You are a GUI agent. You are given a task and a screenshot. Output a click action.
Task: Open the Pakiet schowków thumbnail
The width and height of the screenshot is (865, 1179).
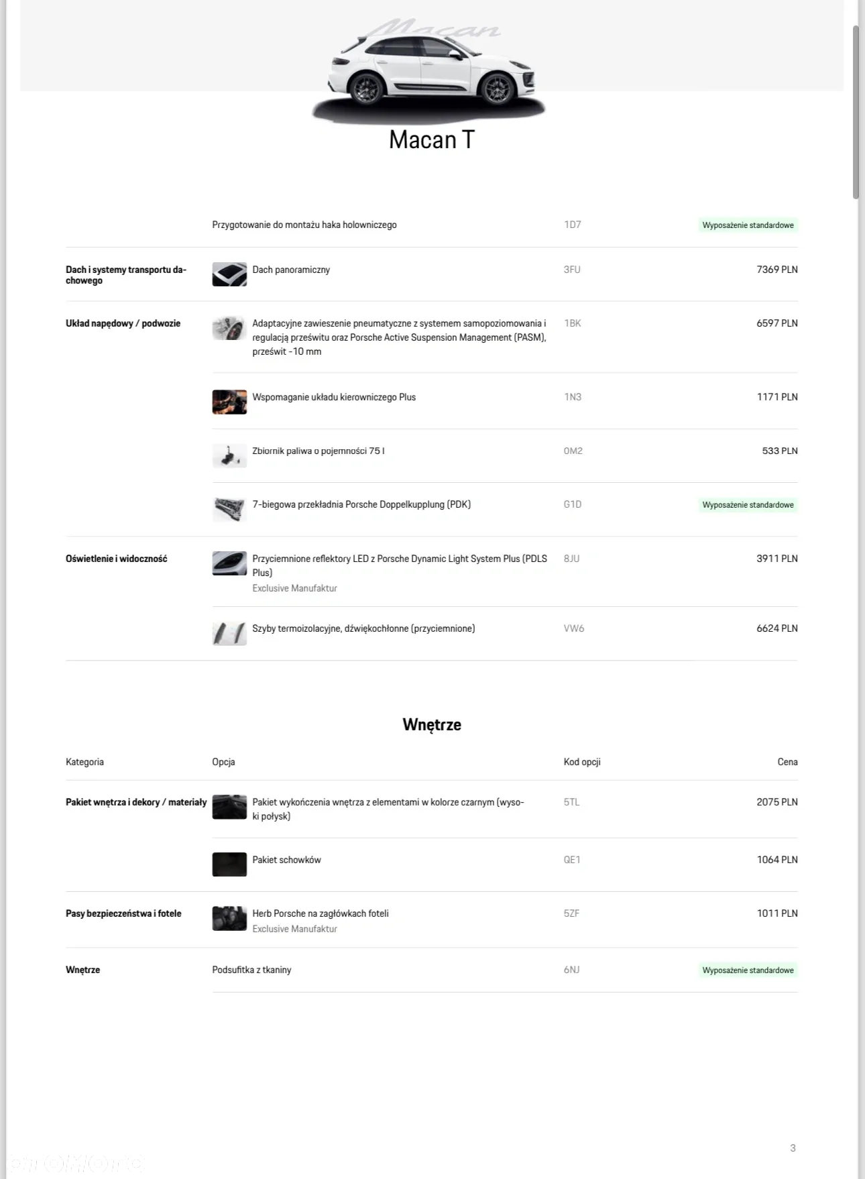tap(229, 864)
